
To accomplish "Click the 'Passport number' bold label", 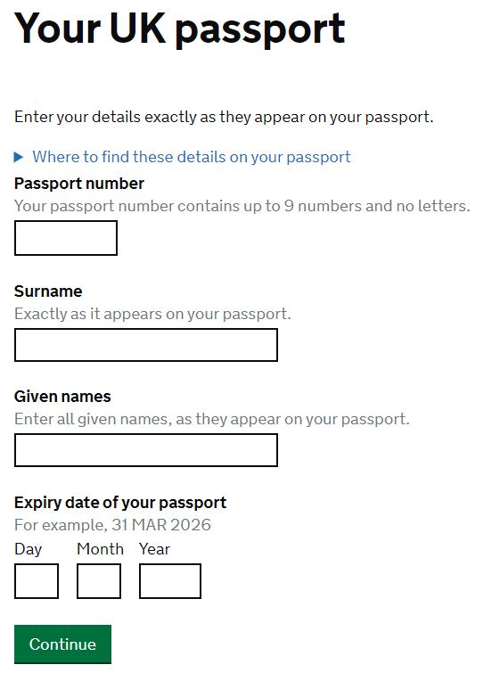I will coord(79,184).
